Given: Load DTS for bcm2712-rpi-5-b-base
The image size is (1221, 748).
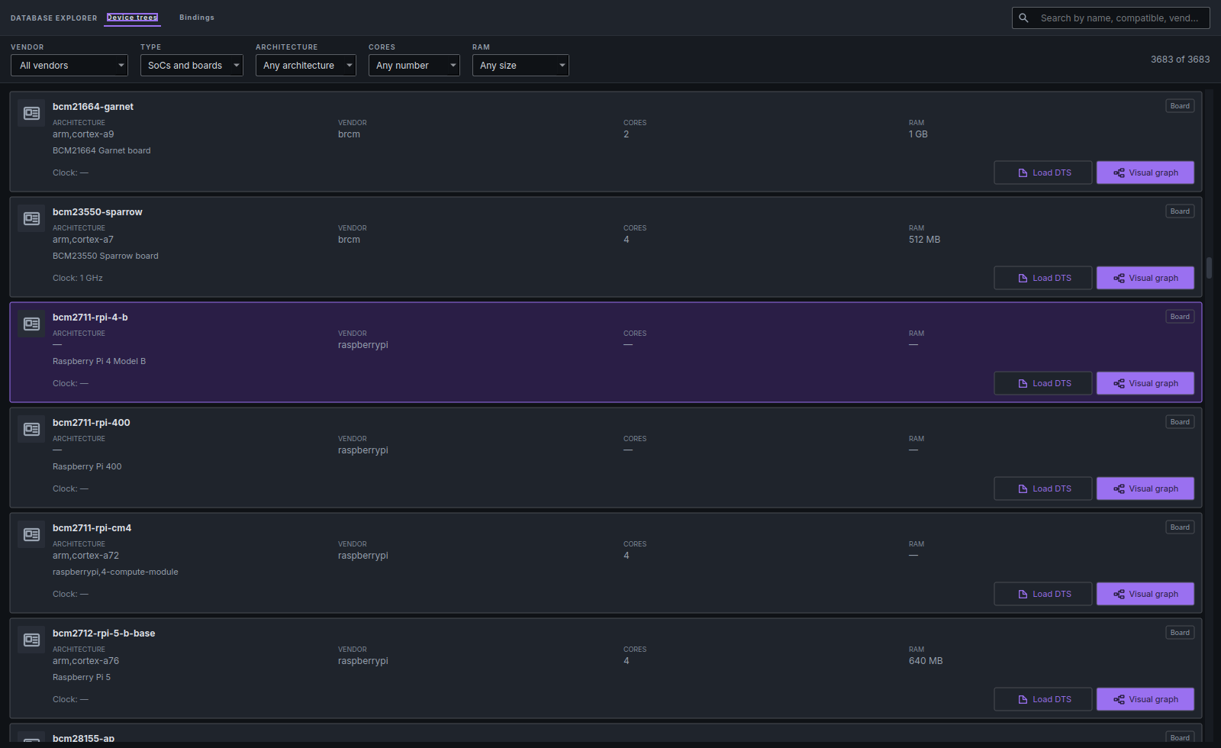Looking at the screenshot, I should pyautogui.click(x=1042, y=699).
